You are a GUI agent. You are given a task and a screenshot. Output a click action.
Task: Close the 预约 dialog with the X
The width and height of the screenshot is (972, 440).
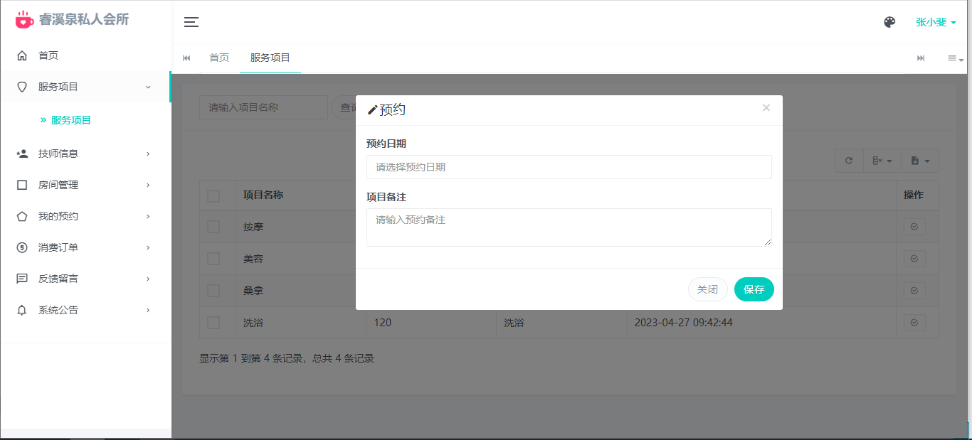pyautogui.click(x=766, y=108)
